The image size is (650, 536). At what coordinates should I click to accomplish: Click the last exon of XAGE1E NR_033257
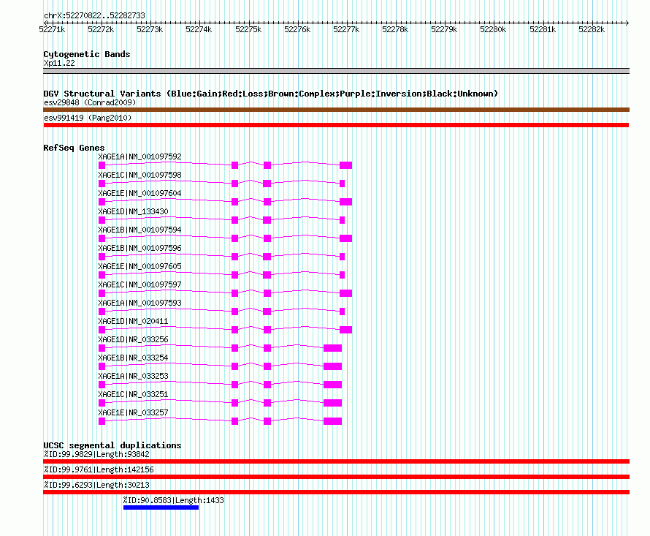tap(333, 421)
